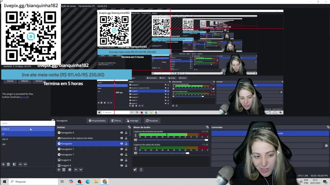
Task: Remove the selected source using Fontes trash icon
Action: point(64,170)
